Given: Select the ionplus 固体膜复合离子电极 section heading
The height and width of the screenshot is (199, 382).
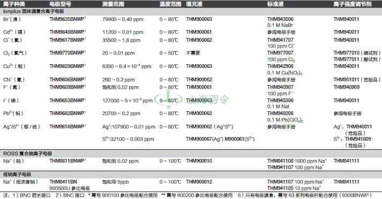Looking at the screenshot, I should (x=33, y=11).
